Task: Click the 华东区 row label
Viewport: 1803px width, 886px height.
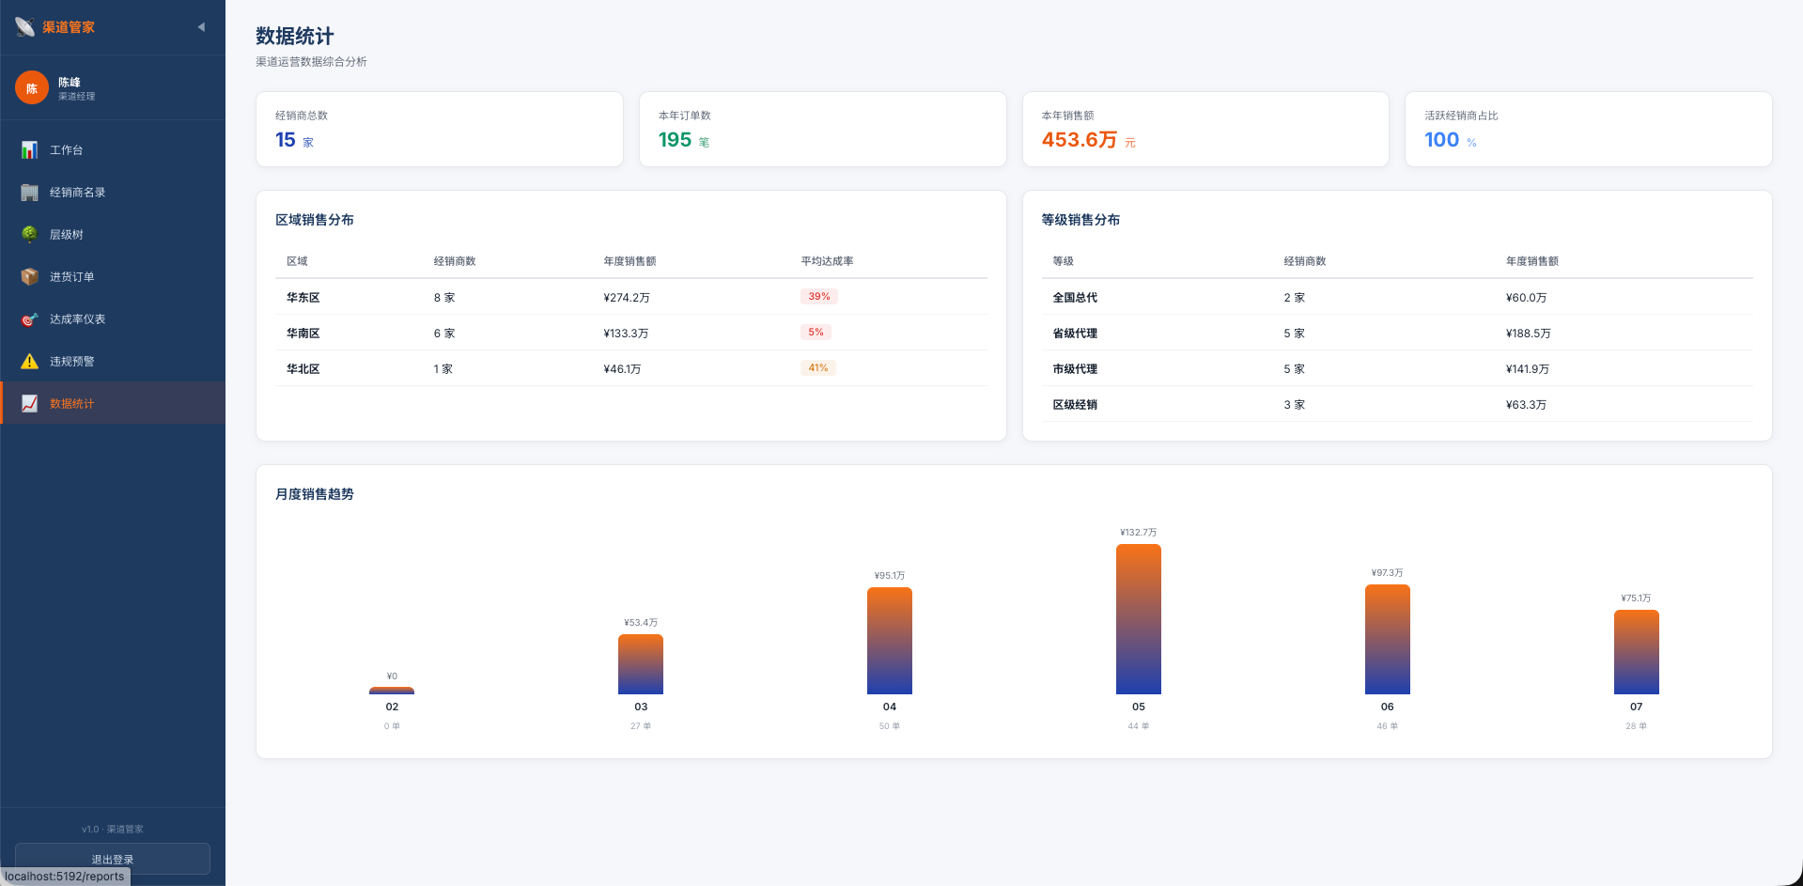Action: click(x=303, y=298)
